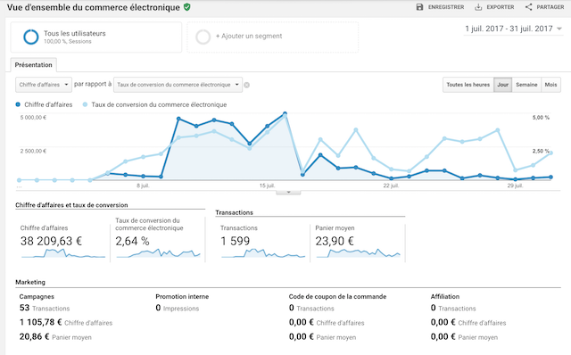
Task: Click the Chiffre d'affaires 38 209,63 € value
Action: pos(51,241)
